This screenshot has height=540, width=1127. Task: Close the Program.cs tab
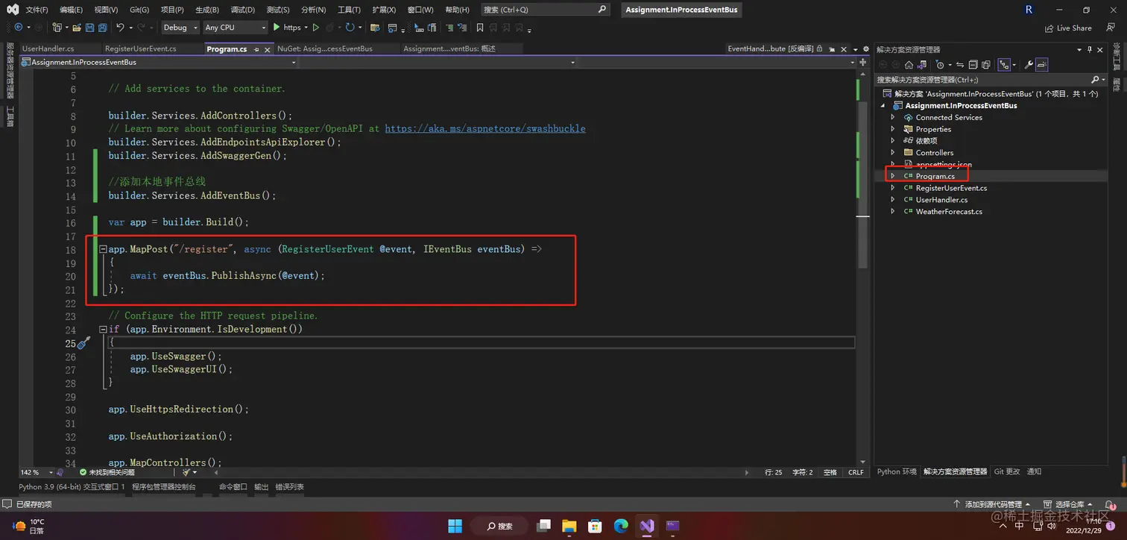point(268,48)
